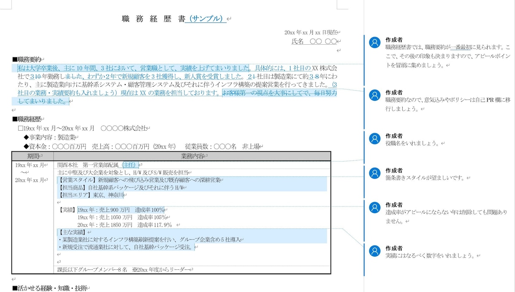The width and height of the screenshot is (515, 292).
Task: Click table header cell 業務内容
Action: (x=192, y=156)
